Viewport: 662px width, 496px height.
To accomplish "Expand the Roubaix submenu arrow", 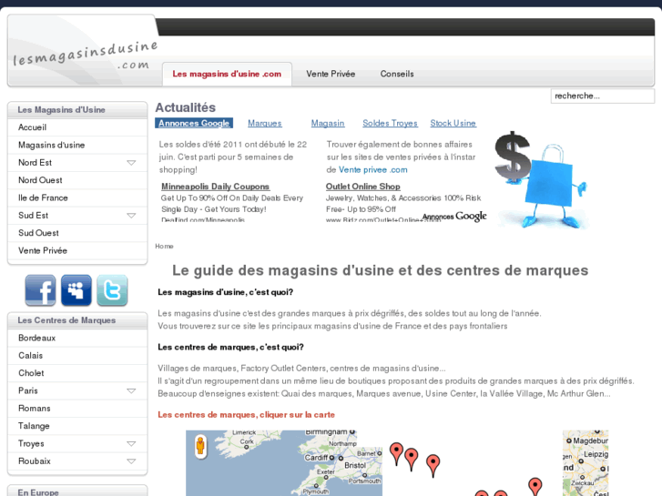I will tap(131, 461).
